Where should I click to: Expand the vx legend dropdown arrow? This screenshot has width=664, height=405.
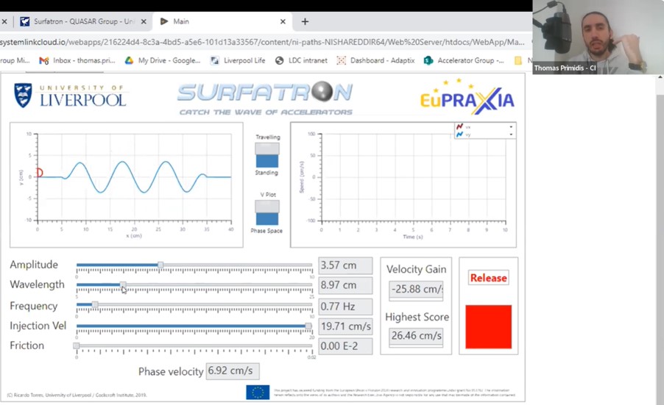click(511, 127)
